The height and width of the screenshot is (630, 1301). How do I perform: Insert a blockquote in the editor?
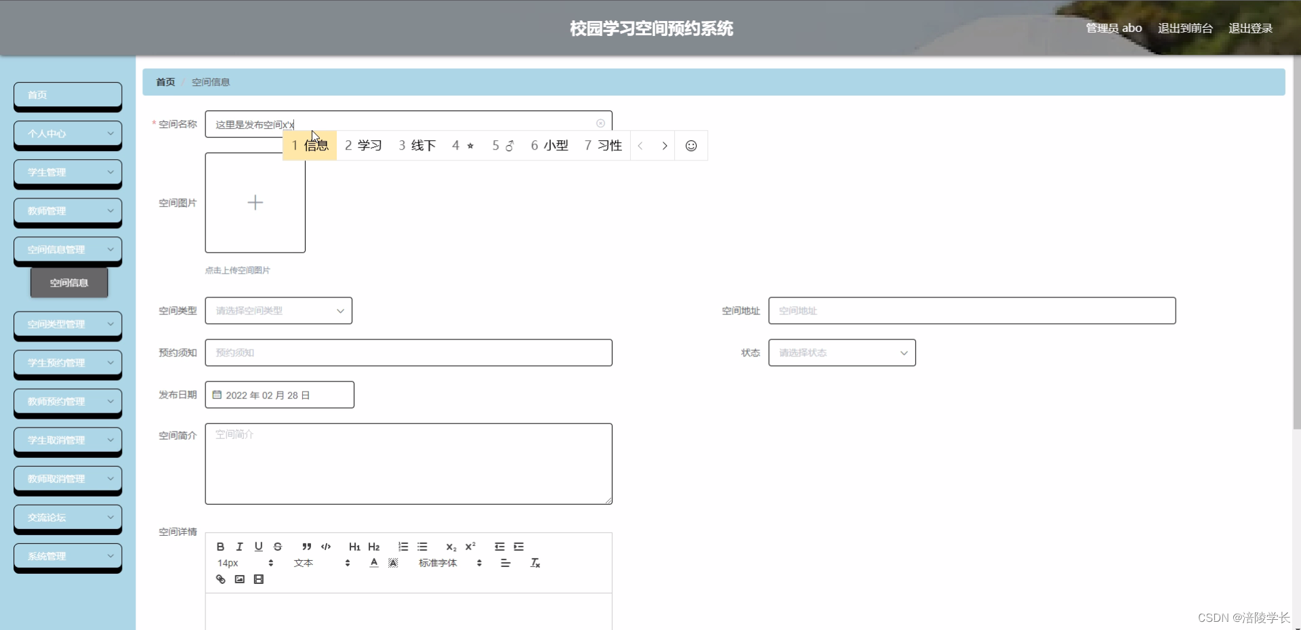click(306, 547)
